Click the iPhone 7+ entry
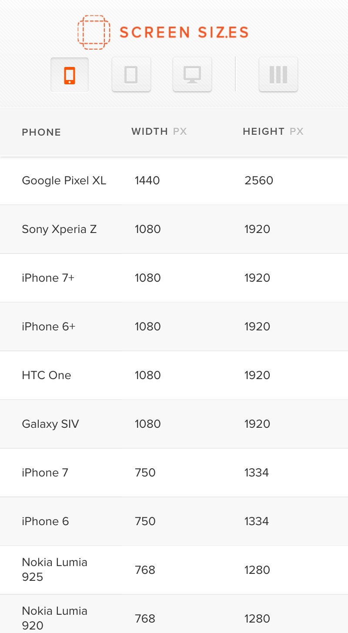Viewport: 348px width, 633px height. tap(48, 278)
